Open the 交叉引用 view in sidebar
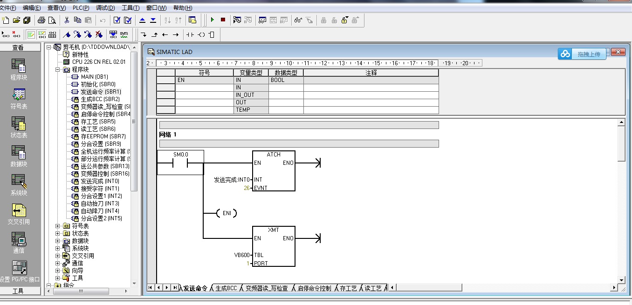The width and height of the screenshot is (632, 305). point(19,214)
